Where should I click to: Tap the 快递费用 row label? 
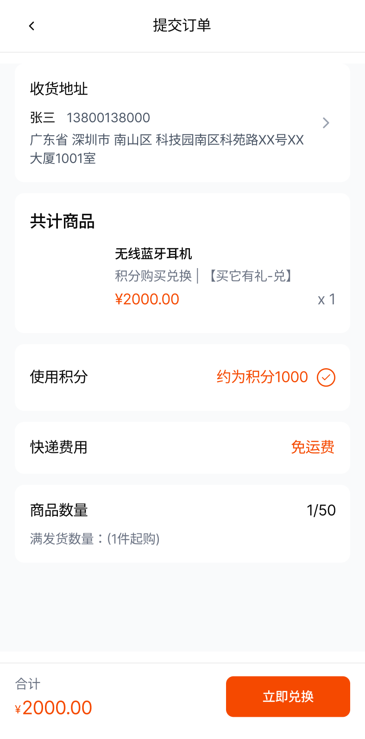click(59, 447)
